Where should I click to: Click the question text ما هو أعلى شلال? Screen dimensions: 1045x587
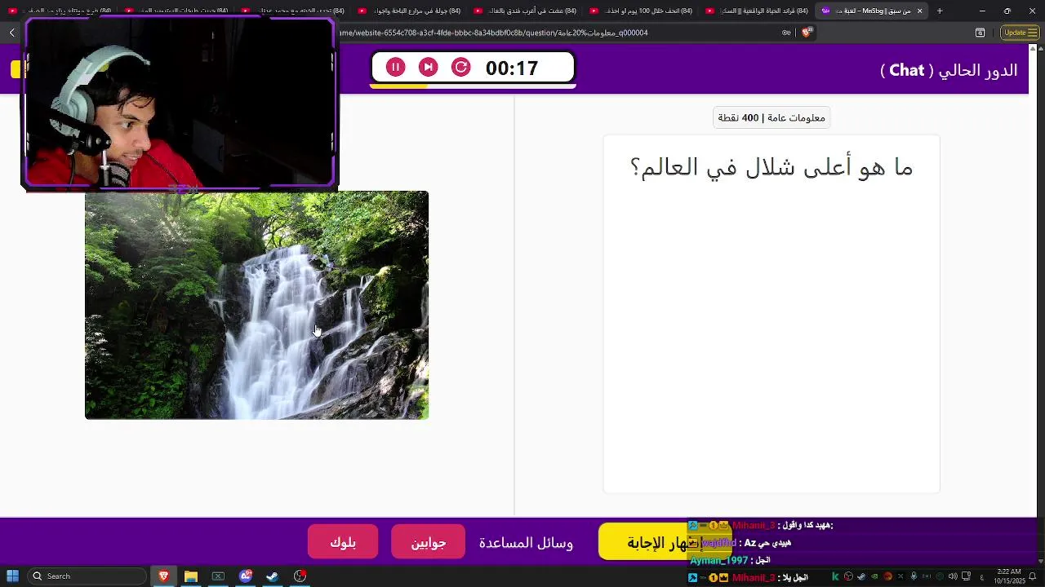772,167
